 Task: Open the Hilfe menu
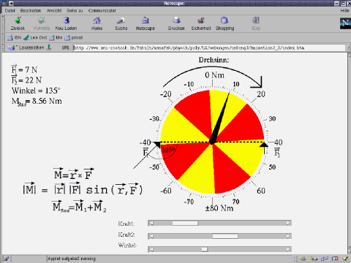point(344,10)
